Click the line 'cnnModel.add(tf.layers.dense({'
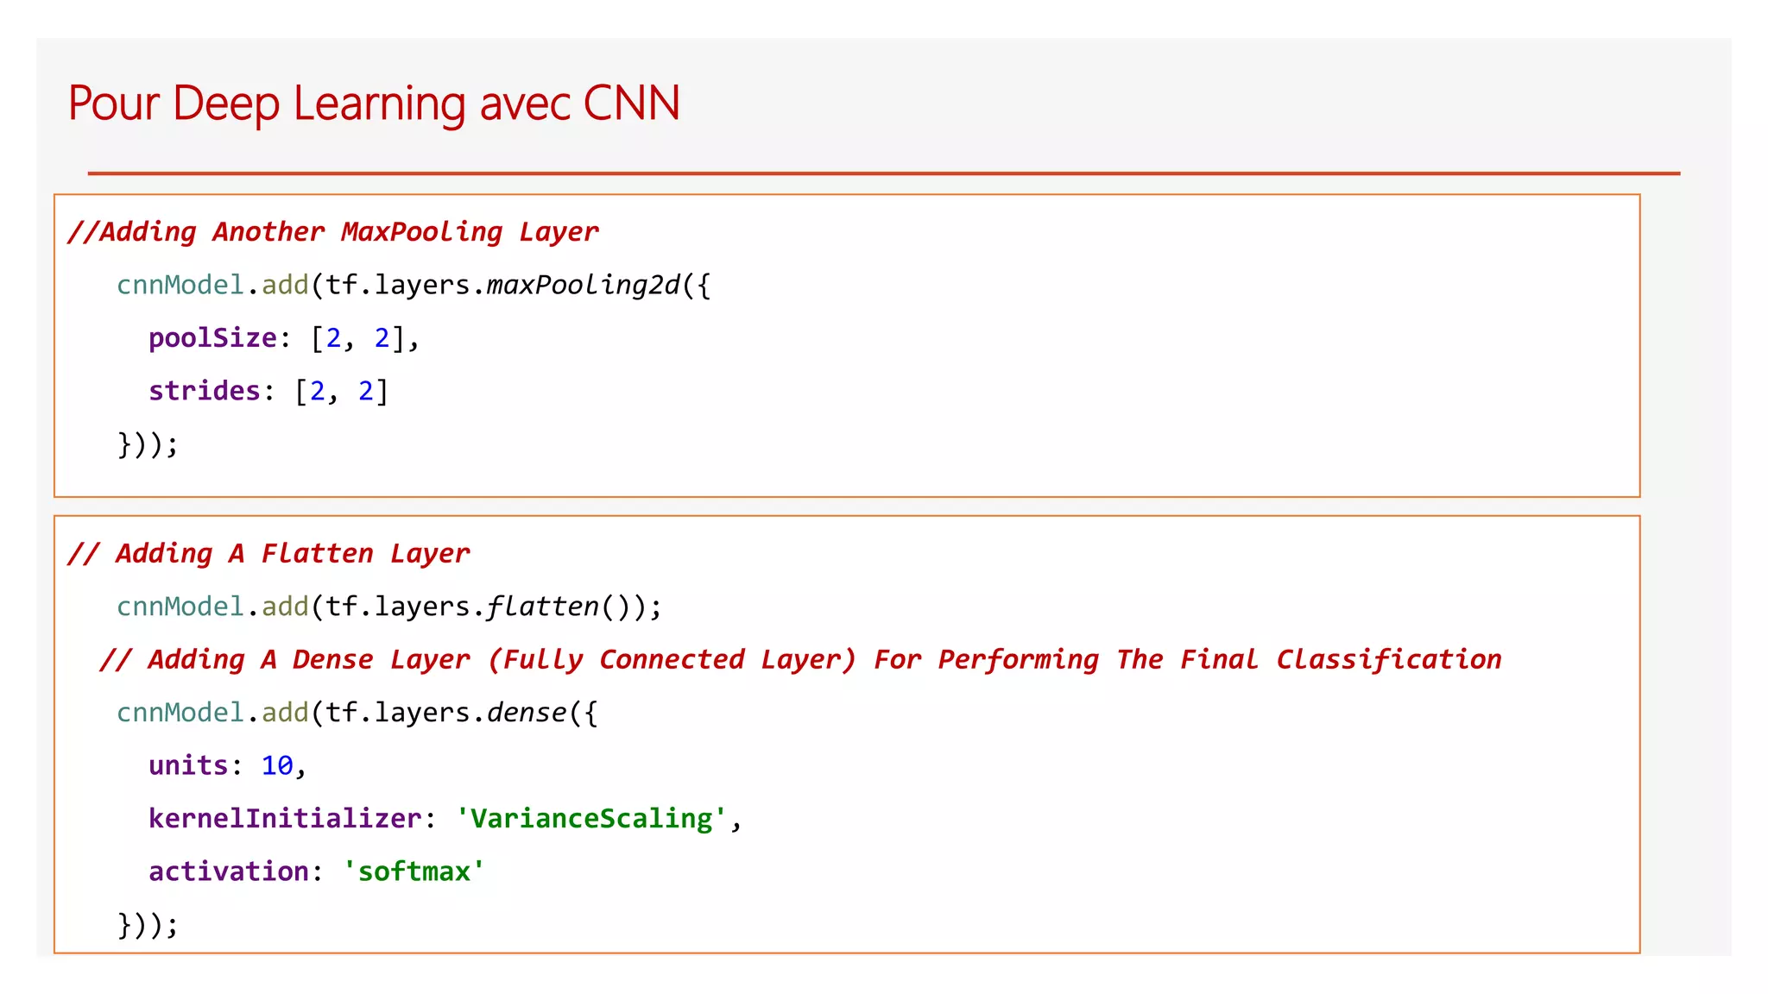This screenshot has width=1768, height=994. pyautogui.click(x=357, y=713)
